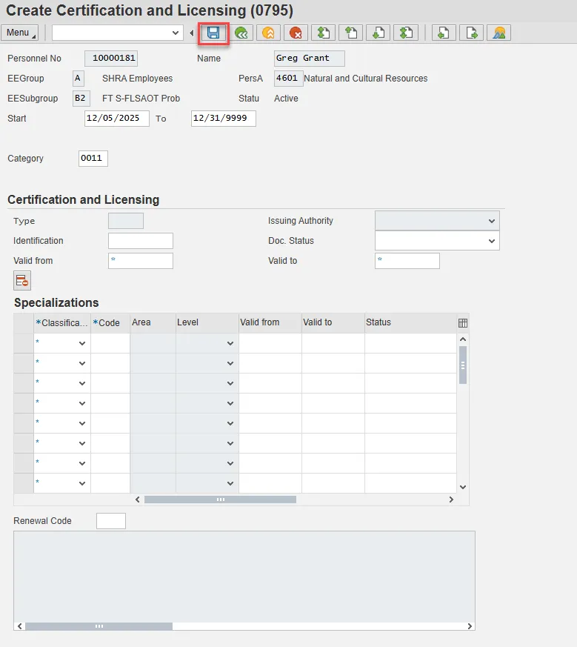Expand the Doc. Status dropdown
This screenshot has height=647, width=577.
[x=492, y=241]
